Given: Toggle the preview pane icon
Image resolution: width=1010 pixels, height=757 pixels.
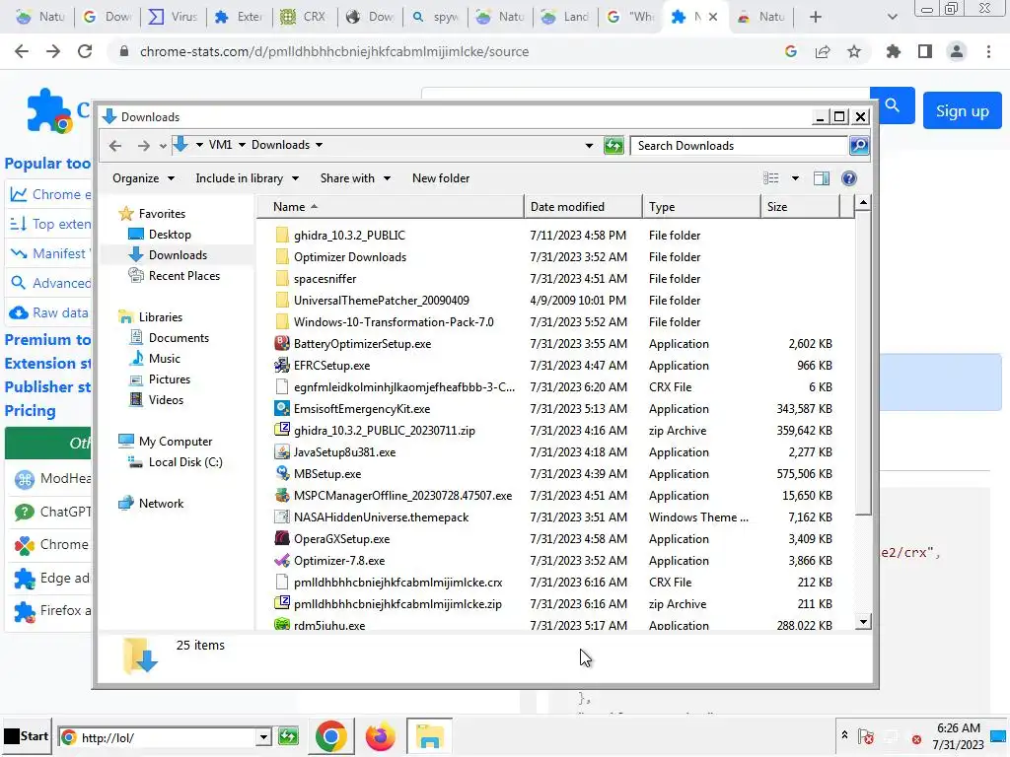Looking at the screenshot, I should (822, 178).
